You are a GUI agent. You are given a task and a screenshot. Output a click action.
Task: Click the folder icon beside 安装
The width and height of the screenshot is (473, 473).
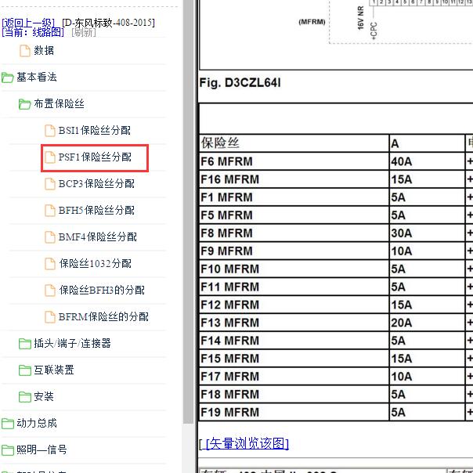tap(25, 397)
